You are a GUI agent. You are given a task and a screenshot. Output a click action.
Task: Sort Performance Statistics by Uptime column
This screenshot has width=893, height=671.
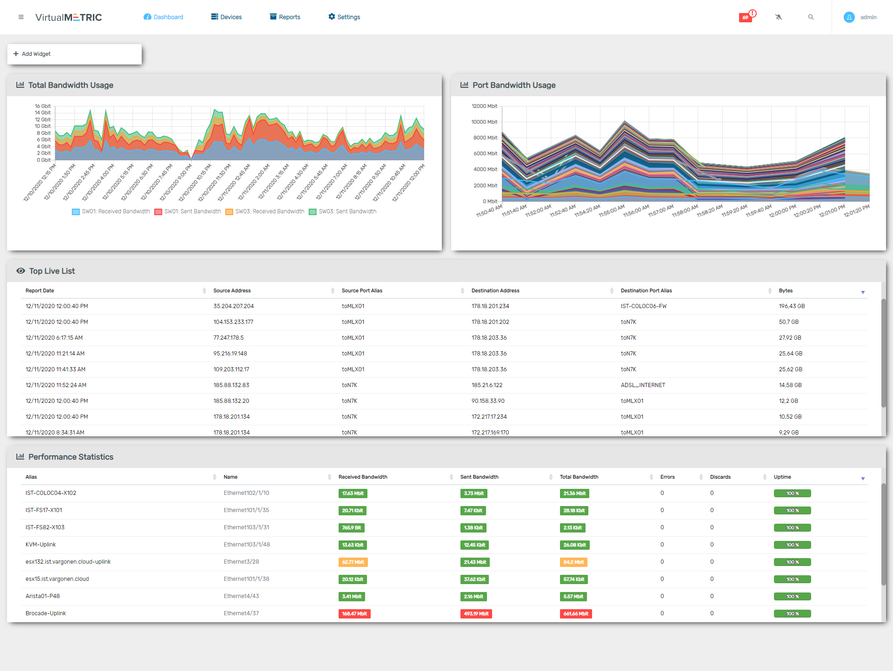coord(782,477)
